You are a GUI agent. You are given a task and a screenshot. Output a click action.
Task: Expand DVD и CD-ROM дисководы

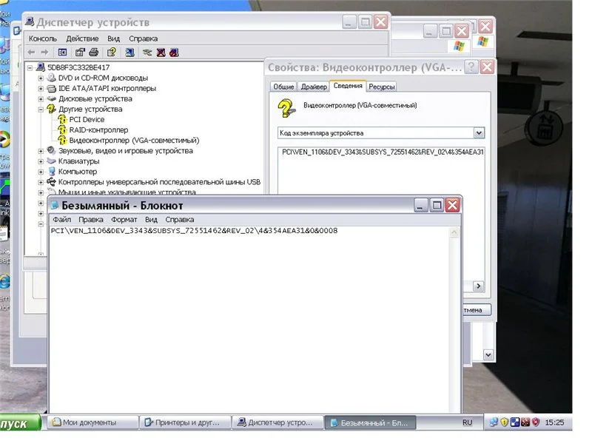click(x=41, y=78)
